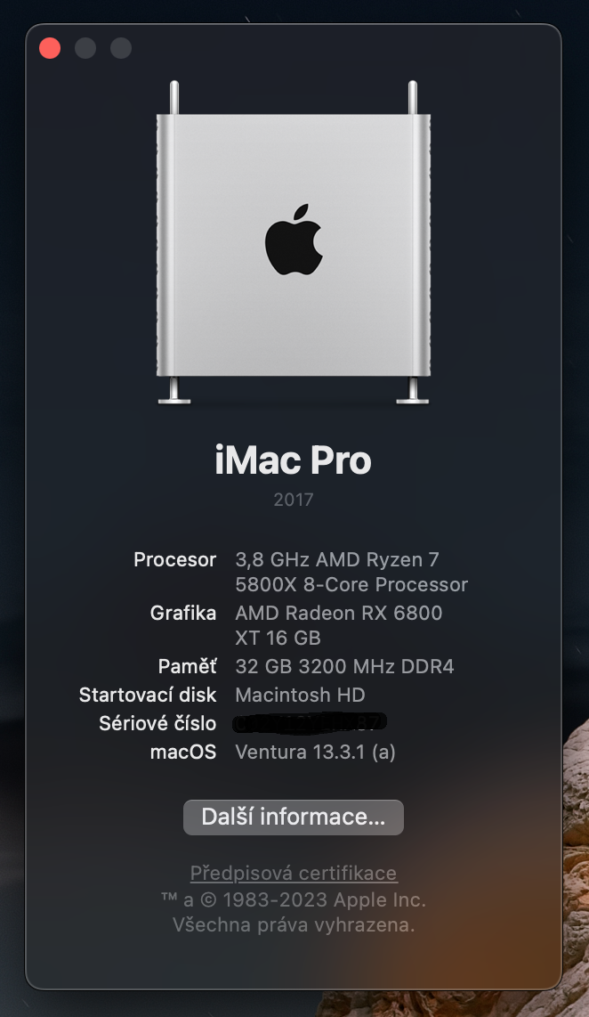Close the About This Mac window
Image resolution: width=589 pixels, height=1017 pixels.
(x=50, y=48)
